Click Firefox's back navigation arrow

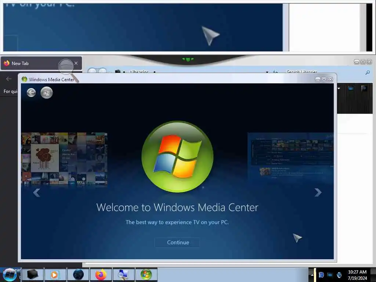9,79
